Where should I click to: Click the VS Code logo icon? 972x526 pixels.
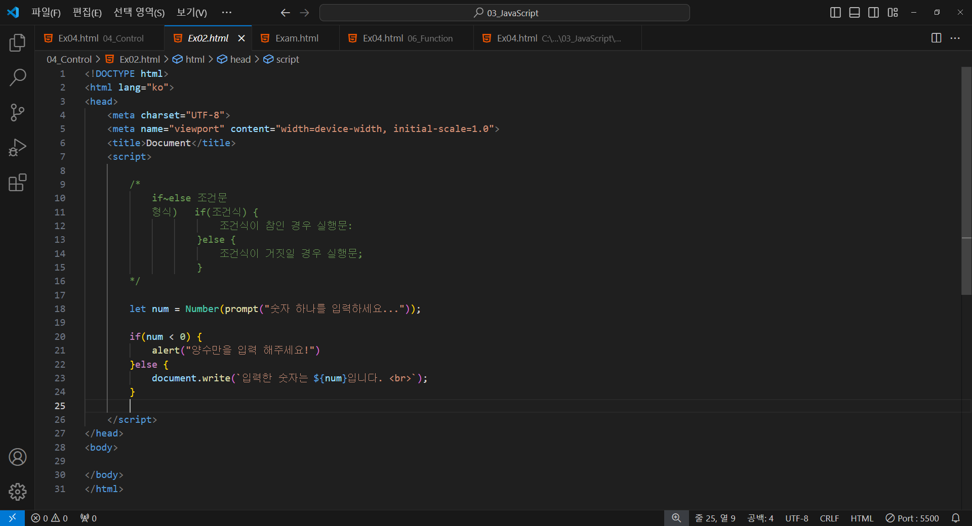pos(13,12)
